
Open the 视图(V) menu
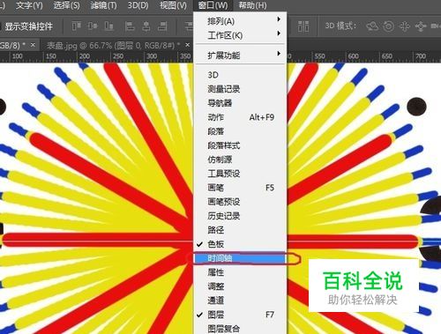coord(173,5)
